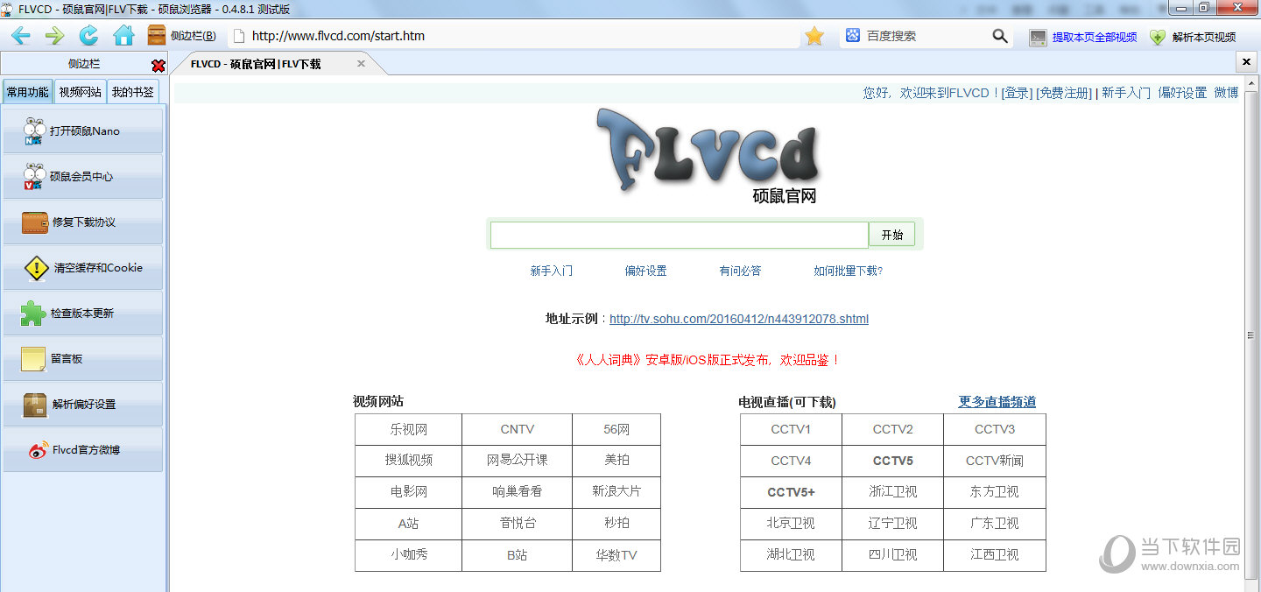This screenshot has width=1261, height=592.
Task: Select 音悦台 in the video sites table
Action: tap(518, 524)
